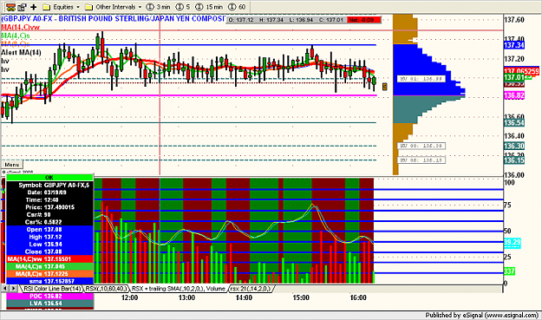This screenshot has width=542, height=320.
Task: Select the RSX(,10,60,40,) tab
Action: [x=106, y=288]
